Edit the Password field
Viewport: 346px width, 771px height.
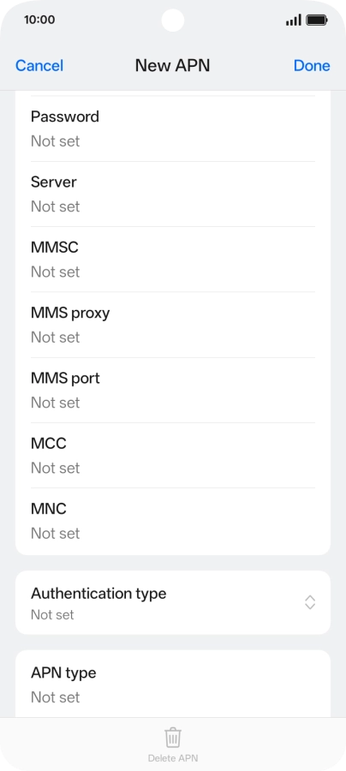tap(173, 128)
